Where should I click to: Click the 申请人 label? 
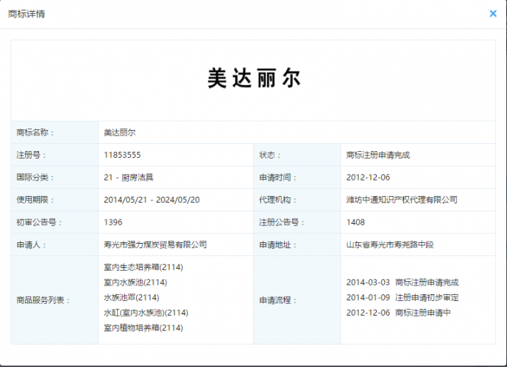tap(31, 244)
